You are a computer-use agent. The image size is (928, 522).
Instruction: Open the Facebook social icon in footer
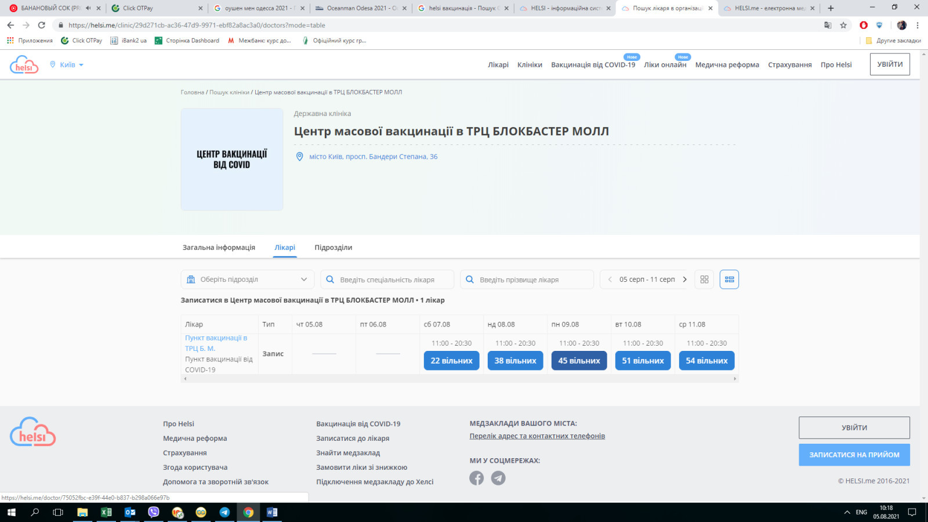[476, 478]
